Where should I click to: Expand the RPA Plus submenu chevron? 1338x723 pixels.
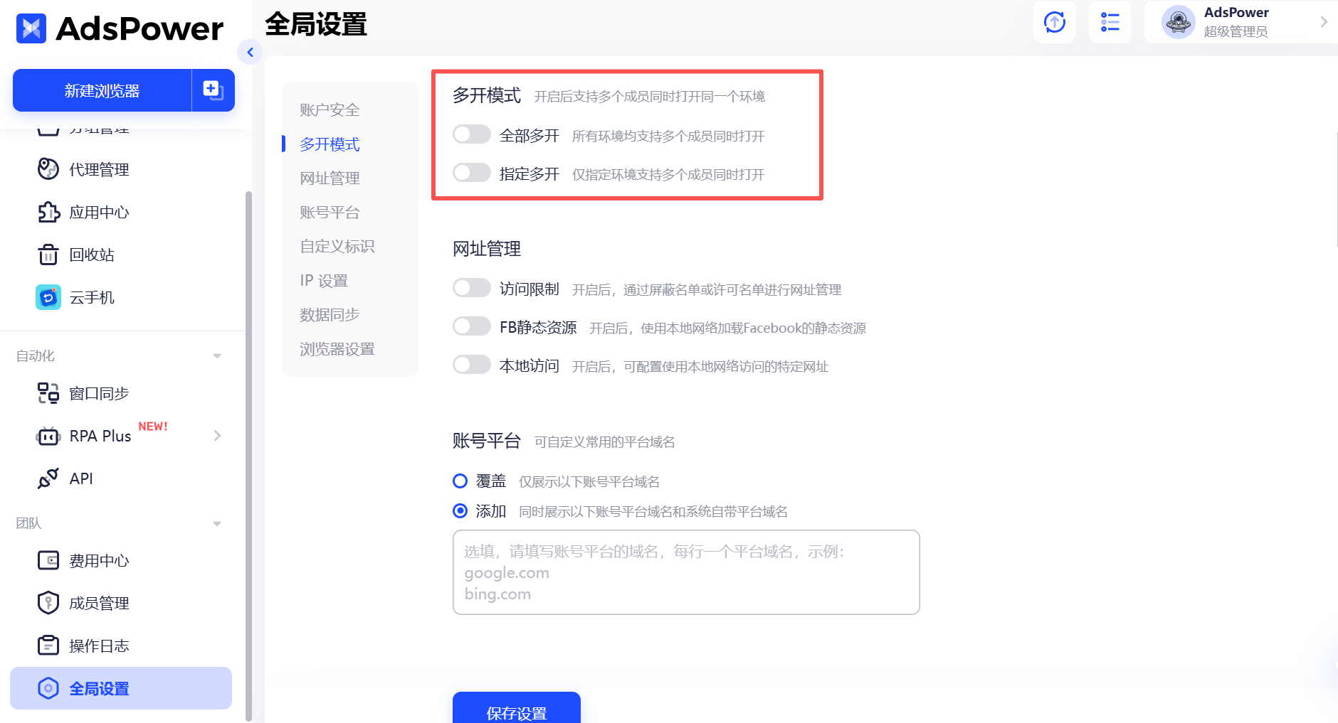217,436
